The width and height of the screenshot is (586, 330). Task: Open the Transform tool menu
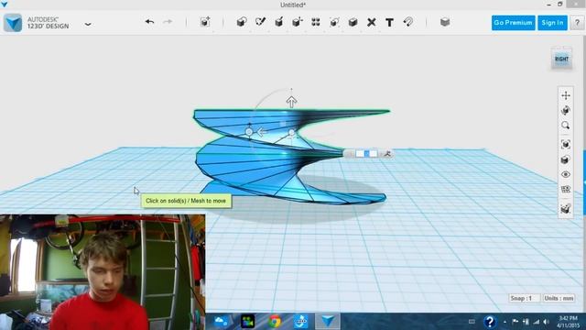[205, 22]
